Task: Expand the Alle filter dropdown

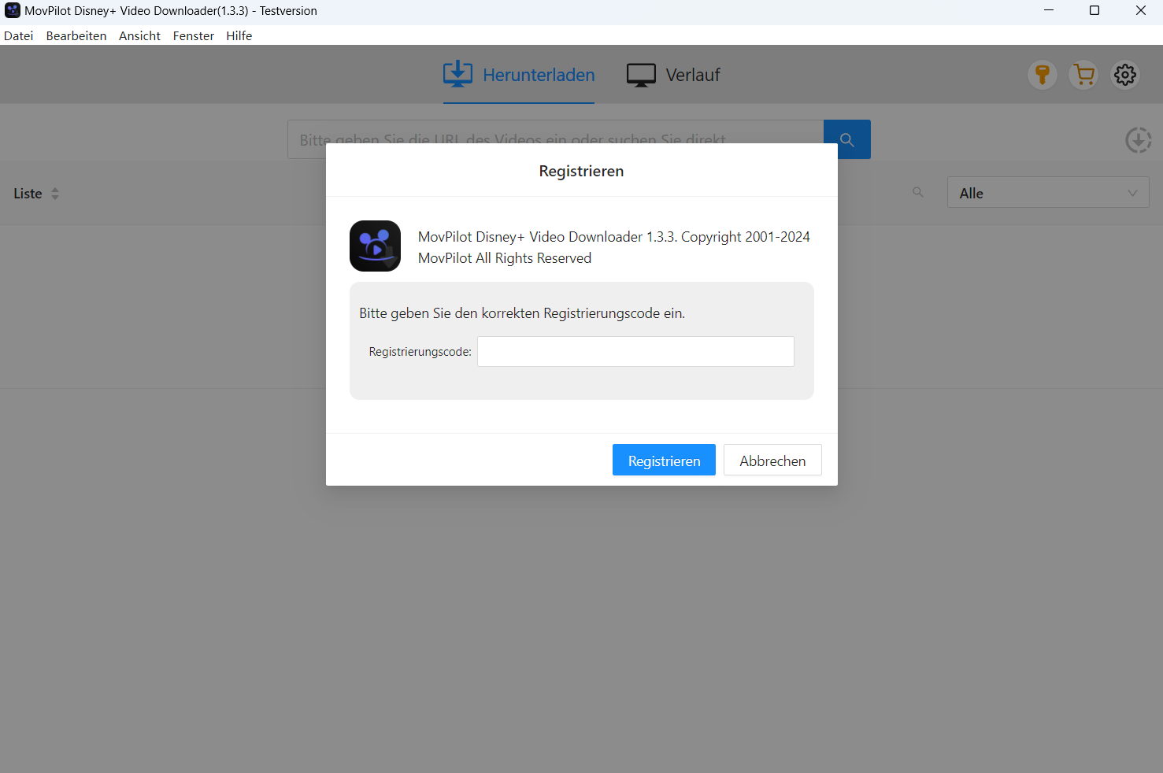Action: [x=1048, y=192]
